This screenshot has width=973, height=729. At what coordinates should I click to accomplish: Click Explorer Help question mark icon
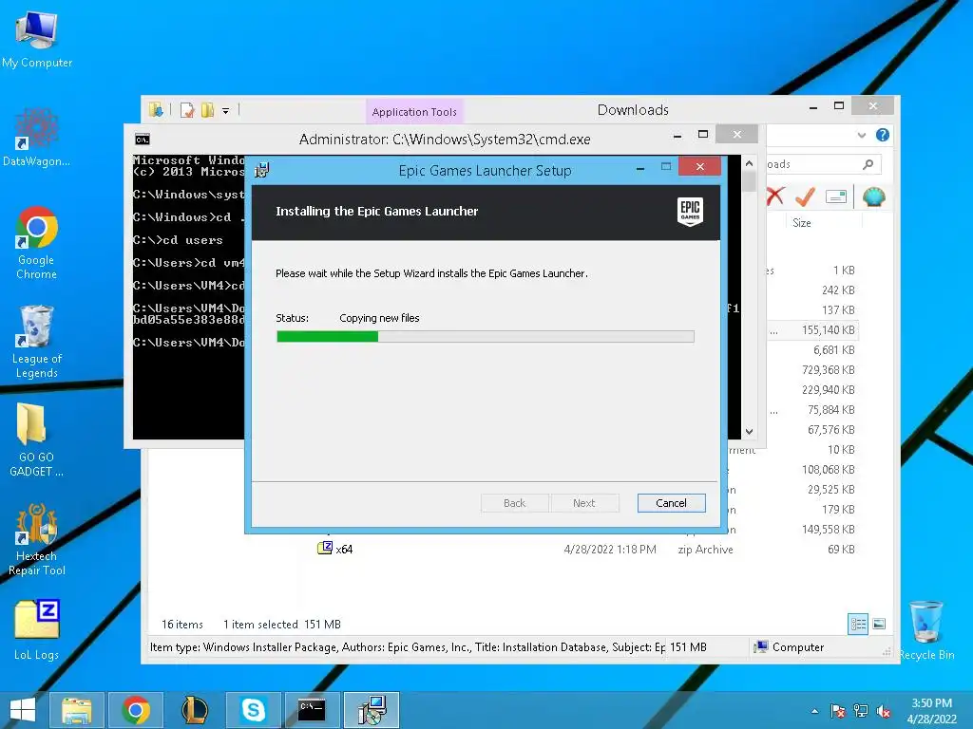883,135
